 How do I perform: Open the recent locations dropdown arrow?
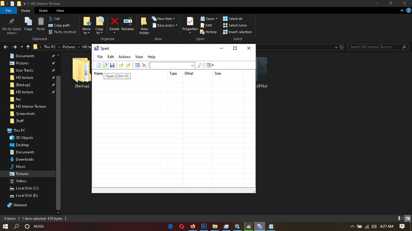tap(22, 47)
